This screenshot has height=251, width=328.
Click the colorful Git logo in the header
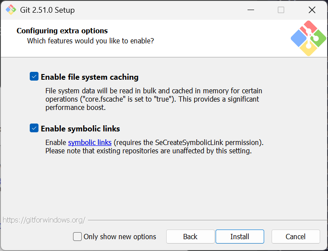[x=308, y=39]
